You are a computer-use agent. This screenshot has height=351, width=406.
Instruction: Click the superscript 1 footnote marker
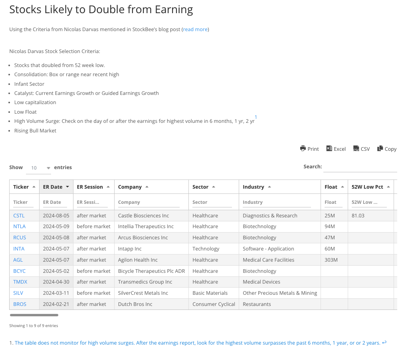coord(255,117)
